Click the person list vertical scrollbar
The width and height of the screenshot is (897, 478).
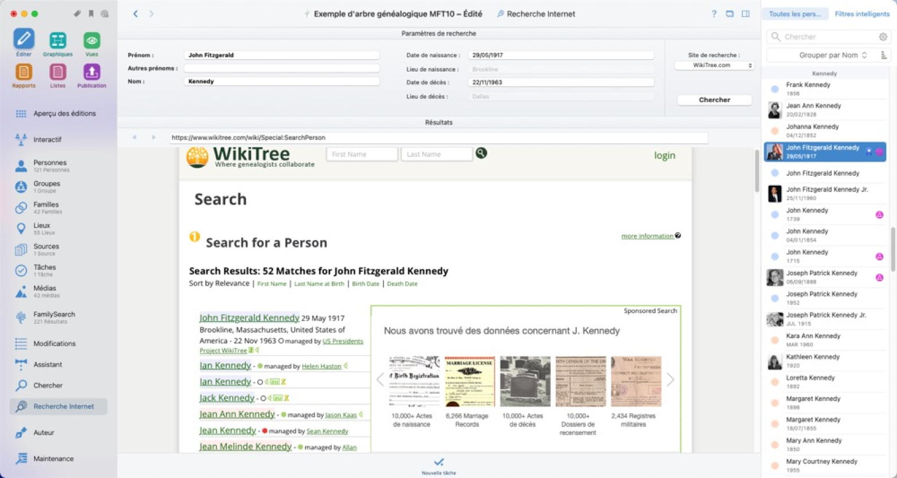click(x=892, y=249)
